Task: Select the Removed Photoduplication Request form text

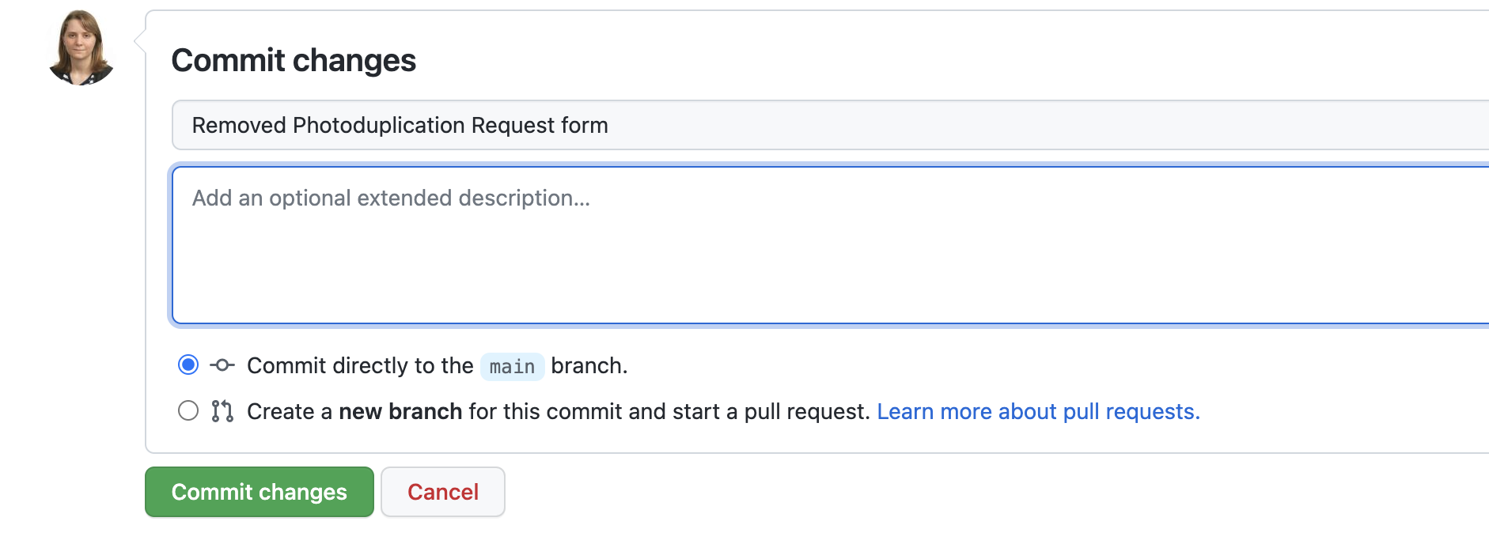Action: [x=399, y=125]
